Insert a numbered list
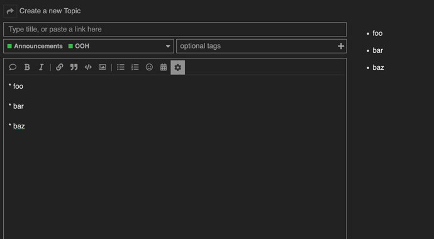Viewport: 434px width, 239px height. 135,67
